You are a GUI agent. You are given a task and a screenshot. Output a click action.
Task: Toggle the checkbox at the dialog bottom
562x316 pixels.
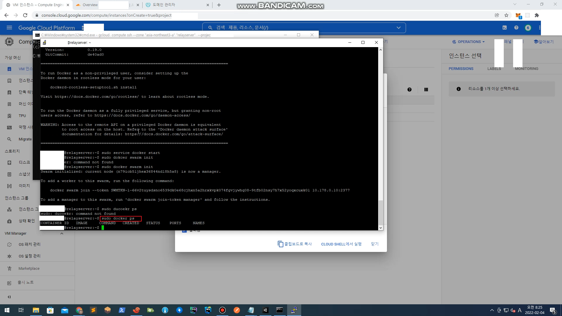184,231
